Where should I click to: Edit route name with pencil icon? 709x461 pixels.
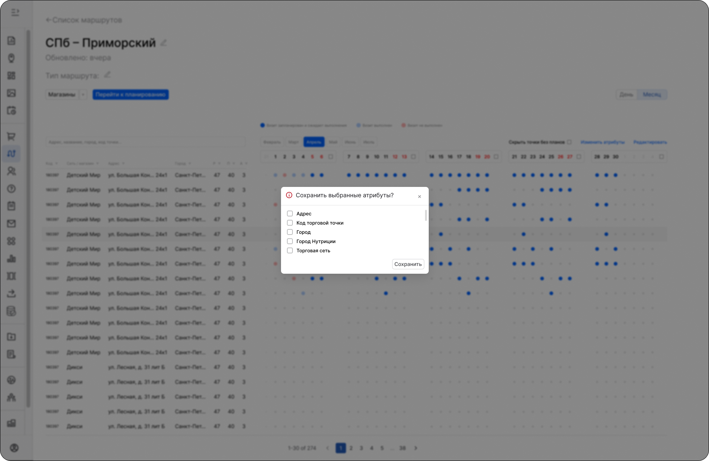pyautogui.click(x=164, y=43)
